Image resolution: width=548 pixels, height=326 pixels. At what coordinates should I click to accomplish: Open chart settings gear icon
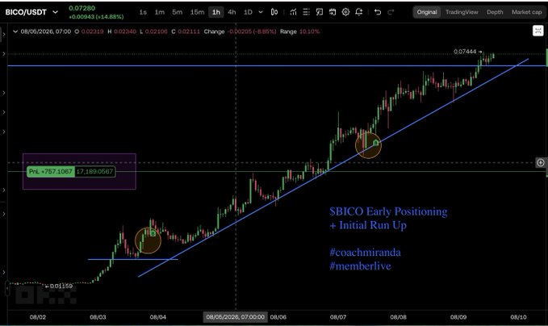345,12
